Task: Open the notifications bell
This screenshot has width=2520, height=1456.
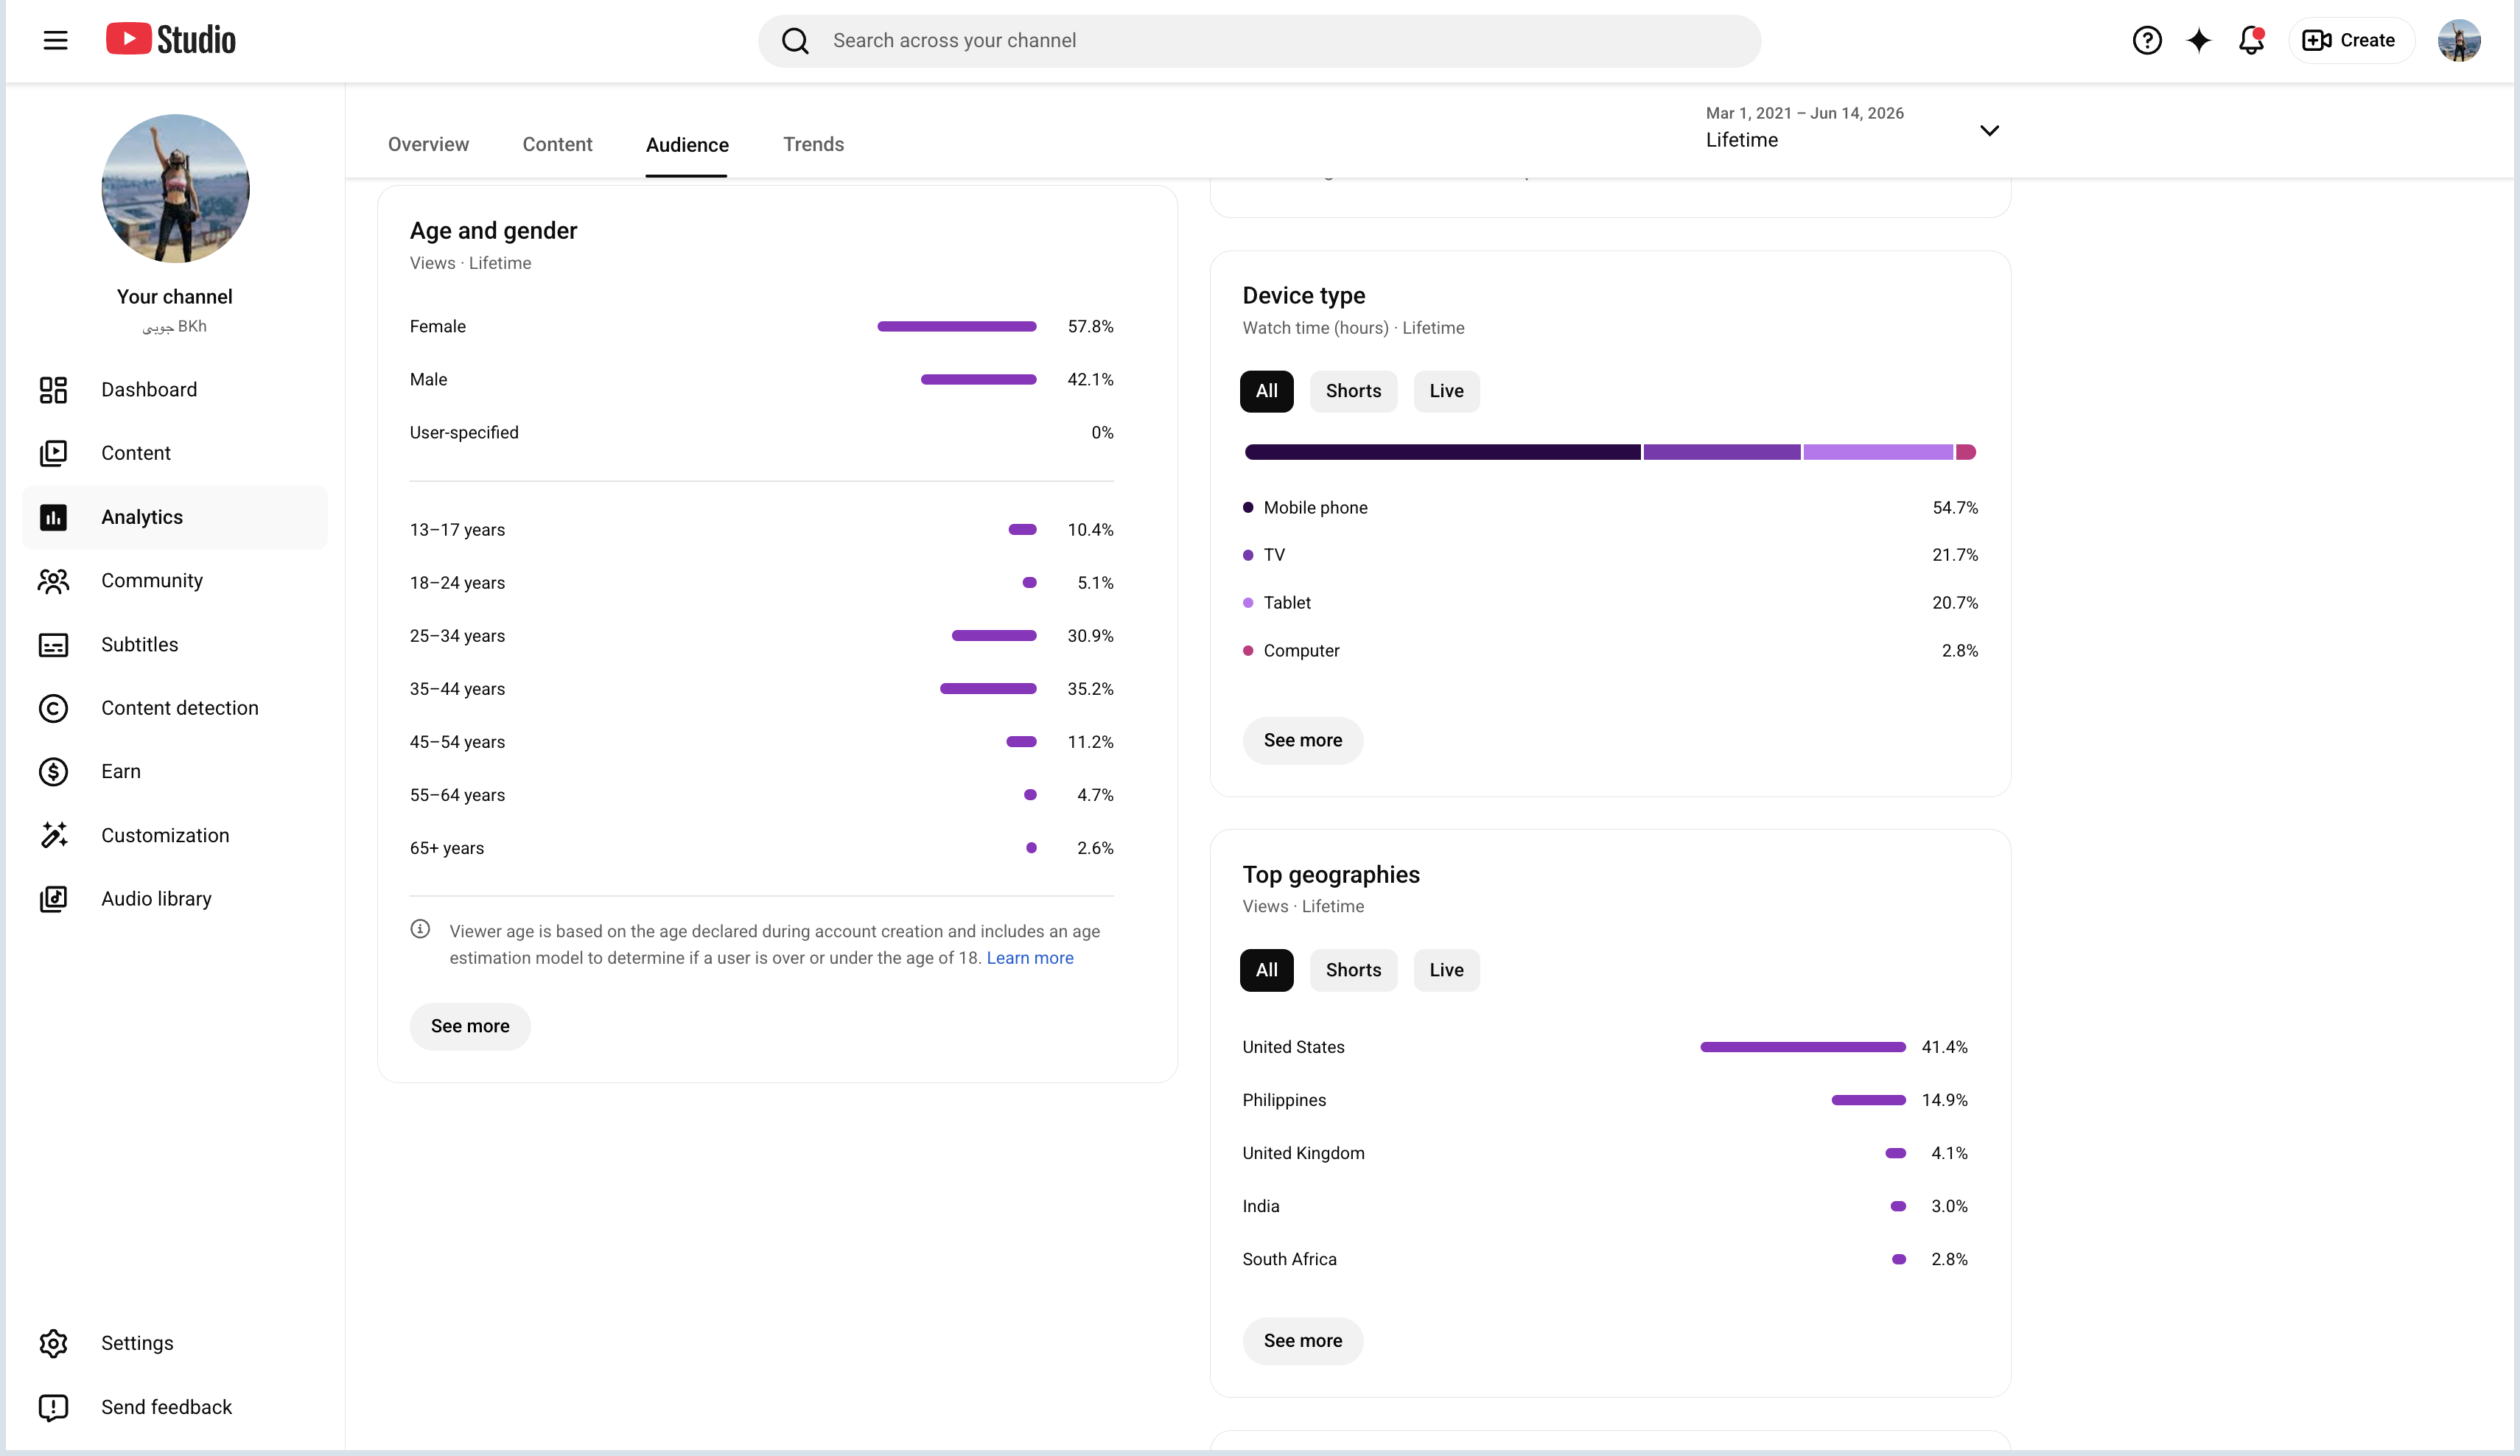Action: (x=2251, y=40)
